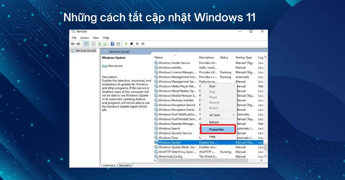Choose Refresh in the context menu
This screenshot has width=345, height=180.
click(218, 122)
